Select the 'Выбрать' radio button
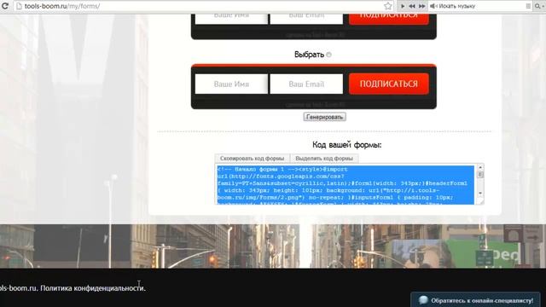546x307 pixels. pos(328,55)
